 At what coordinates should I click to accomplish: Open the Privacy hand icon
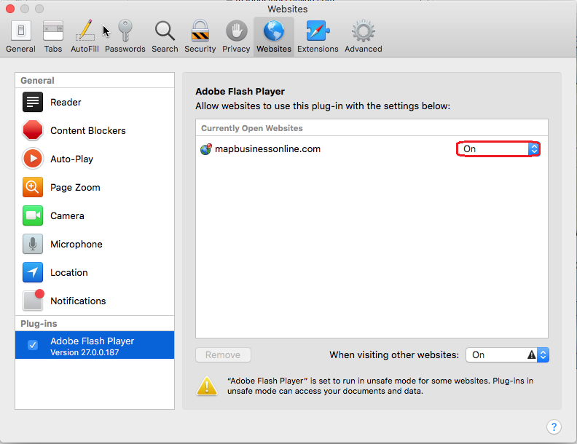coord(236,31)
